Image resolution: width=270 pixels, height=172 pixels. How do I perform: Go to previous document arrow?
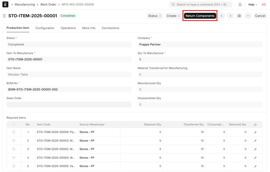[222, 16]
